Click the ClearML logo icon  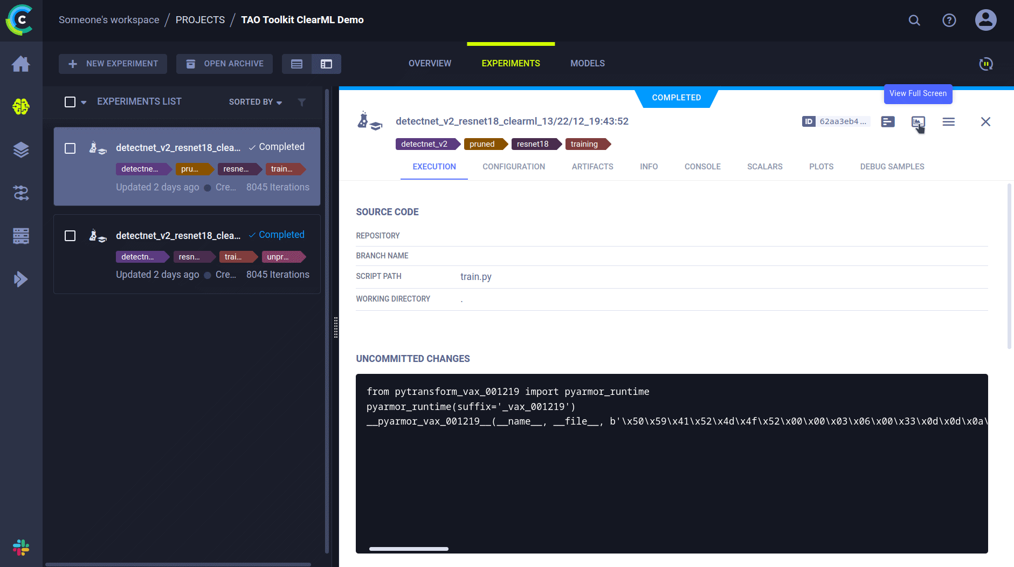20,20
